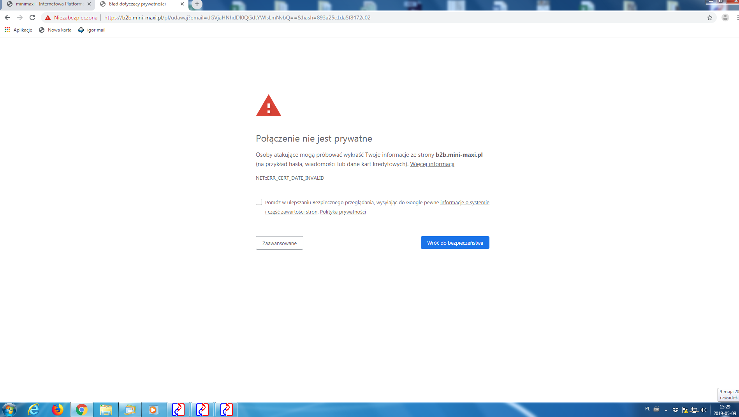This screenshot has height=417, width=739.
Task: Show hidden system tray icons
Action: click(x=666, y=410)
